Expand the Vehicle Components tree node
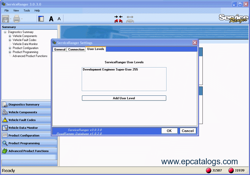Image resolution: width=250 pixels, height=175 pixels. coord(10,36)
